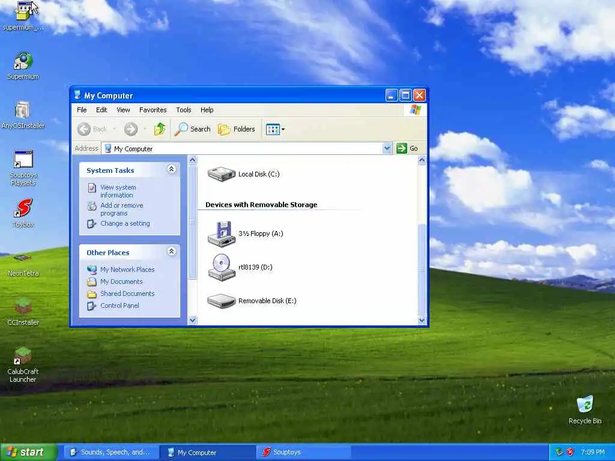Select the rtl8139 (D:) CD drive
The image size is (615, 461).
pyautogui.click(x=240, y=267)
